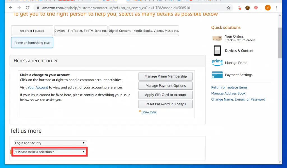This screenshot has height=168, width=287.
Task: Click the browser back arrow
Action: (x=10, y=8)
